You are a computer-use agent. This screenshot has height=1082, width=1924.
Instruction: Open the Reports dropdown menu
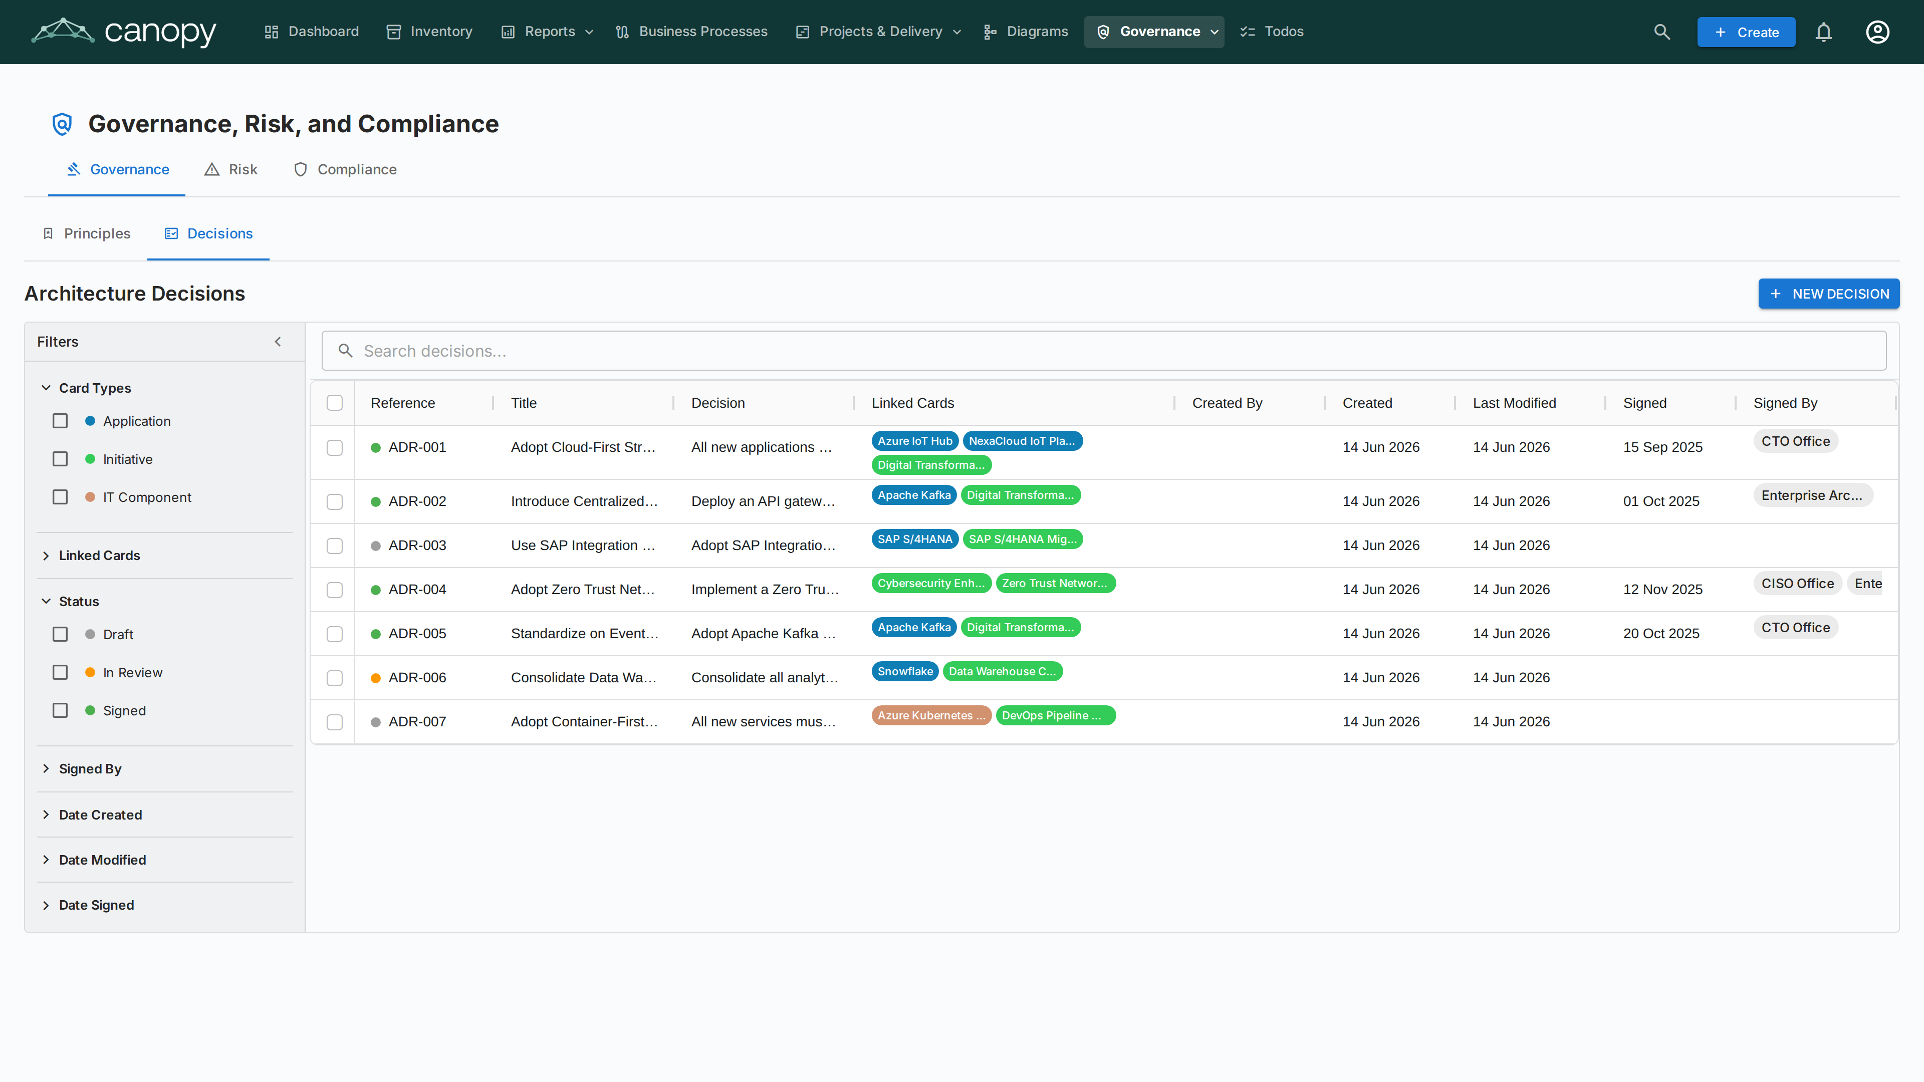548,32
